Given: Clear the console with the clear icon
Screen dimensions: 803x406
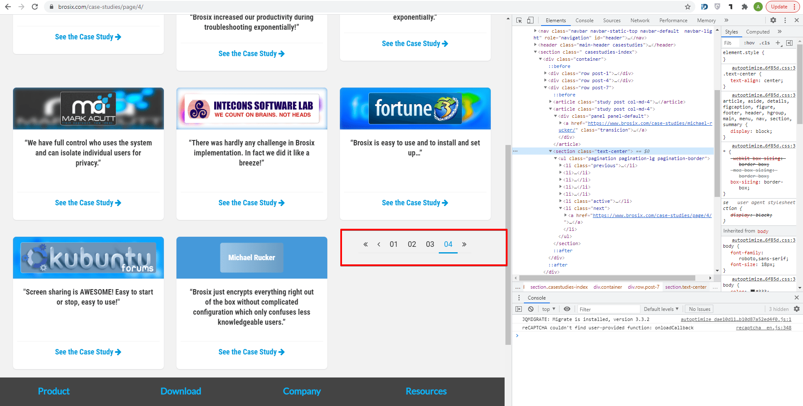Looking at the screenshot, I should click(531, 309).
